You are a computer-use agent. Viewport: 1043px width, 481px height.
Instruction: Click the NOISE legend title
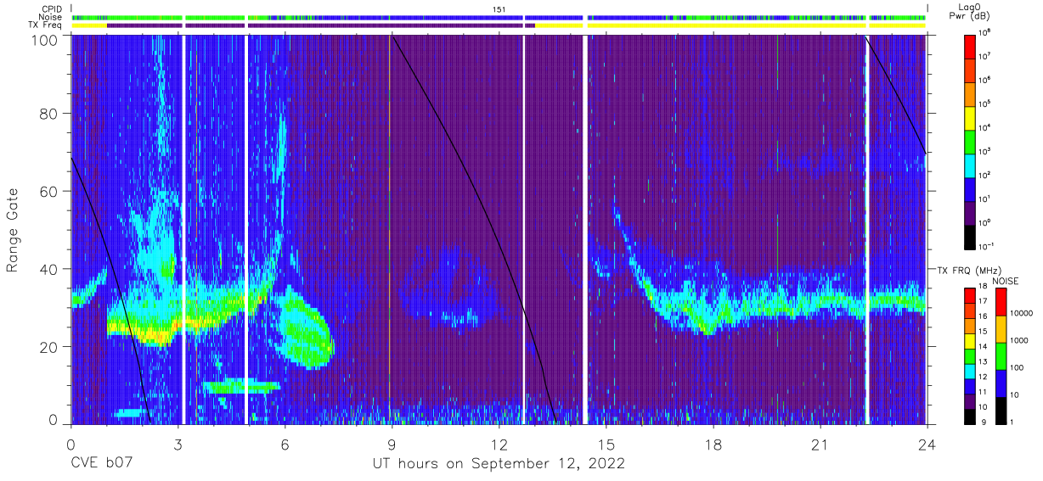pos(1006,281)
